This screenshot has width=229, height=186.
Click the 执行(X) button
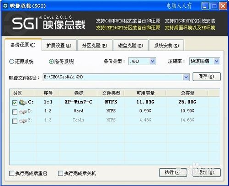point(173,172)
